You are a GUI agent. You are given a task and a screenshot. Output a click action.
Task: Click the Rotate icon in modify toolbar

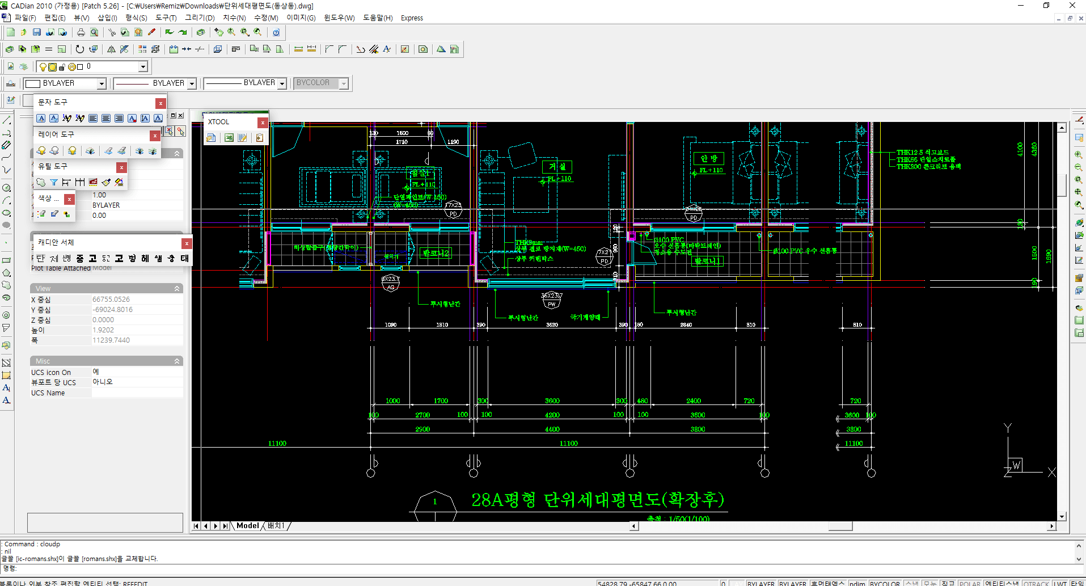80,49
